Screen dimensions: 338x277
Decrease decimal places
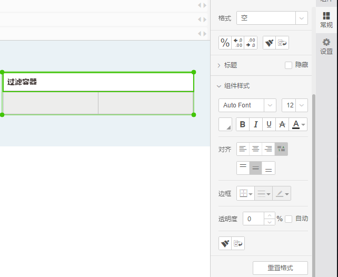click(x=251, y=43)
